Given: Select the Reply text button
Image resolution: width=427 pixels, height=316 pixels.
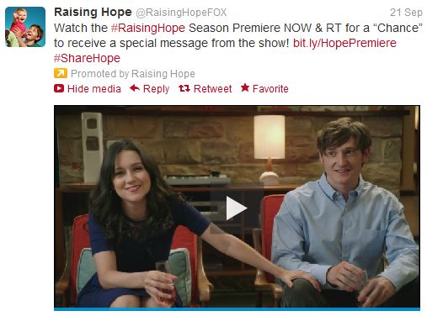Looking at the screenshot, I should (x=156, y=89).
